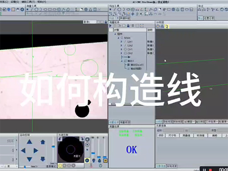Viewport: 228px width, 171px height.
Task: Click the light power button icon
Action: pyautogui.click(x=100, y=166)
